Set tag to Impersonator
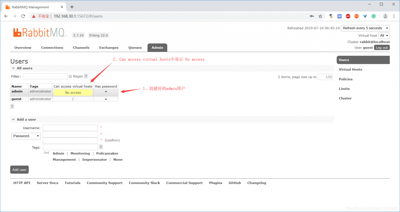 pos(95,160)
